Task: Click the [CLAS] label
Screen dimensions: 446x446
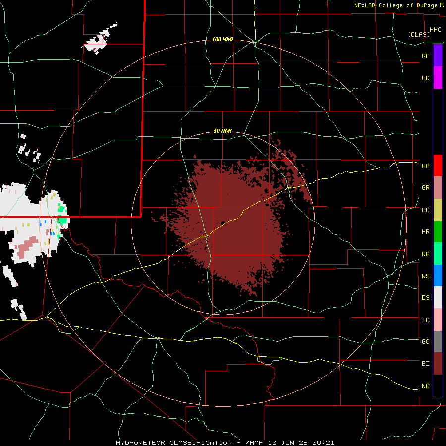Action: pyautogui.click(x=419, y=34)
